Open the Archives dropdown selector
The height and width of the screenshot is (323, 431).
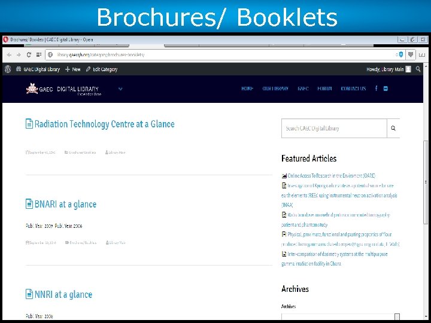click(341, 317)
